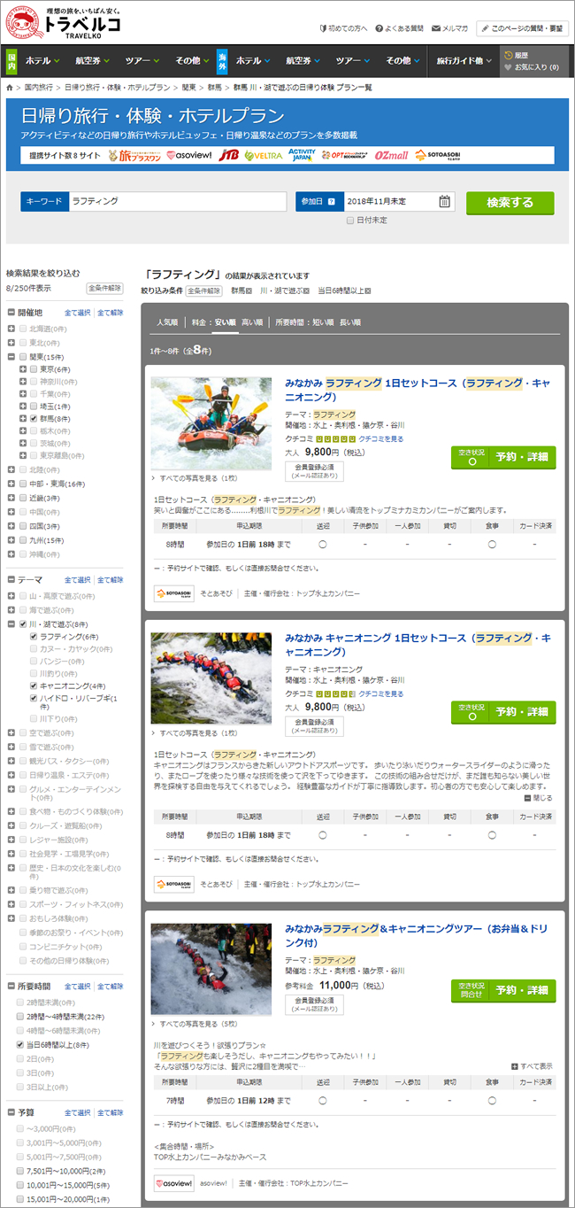Click the green 検索する button
This screenshot has height=1208, width=575.
510,203
